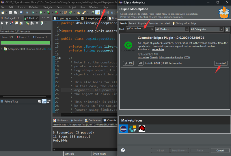Open the Debug dropdown arrow in toolbar
This screenshot has width=231, height=156.
point(37,12)
